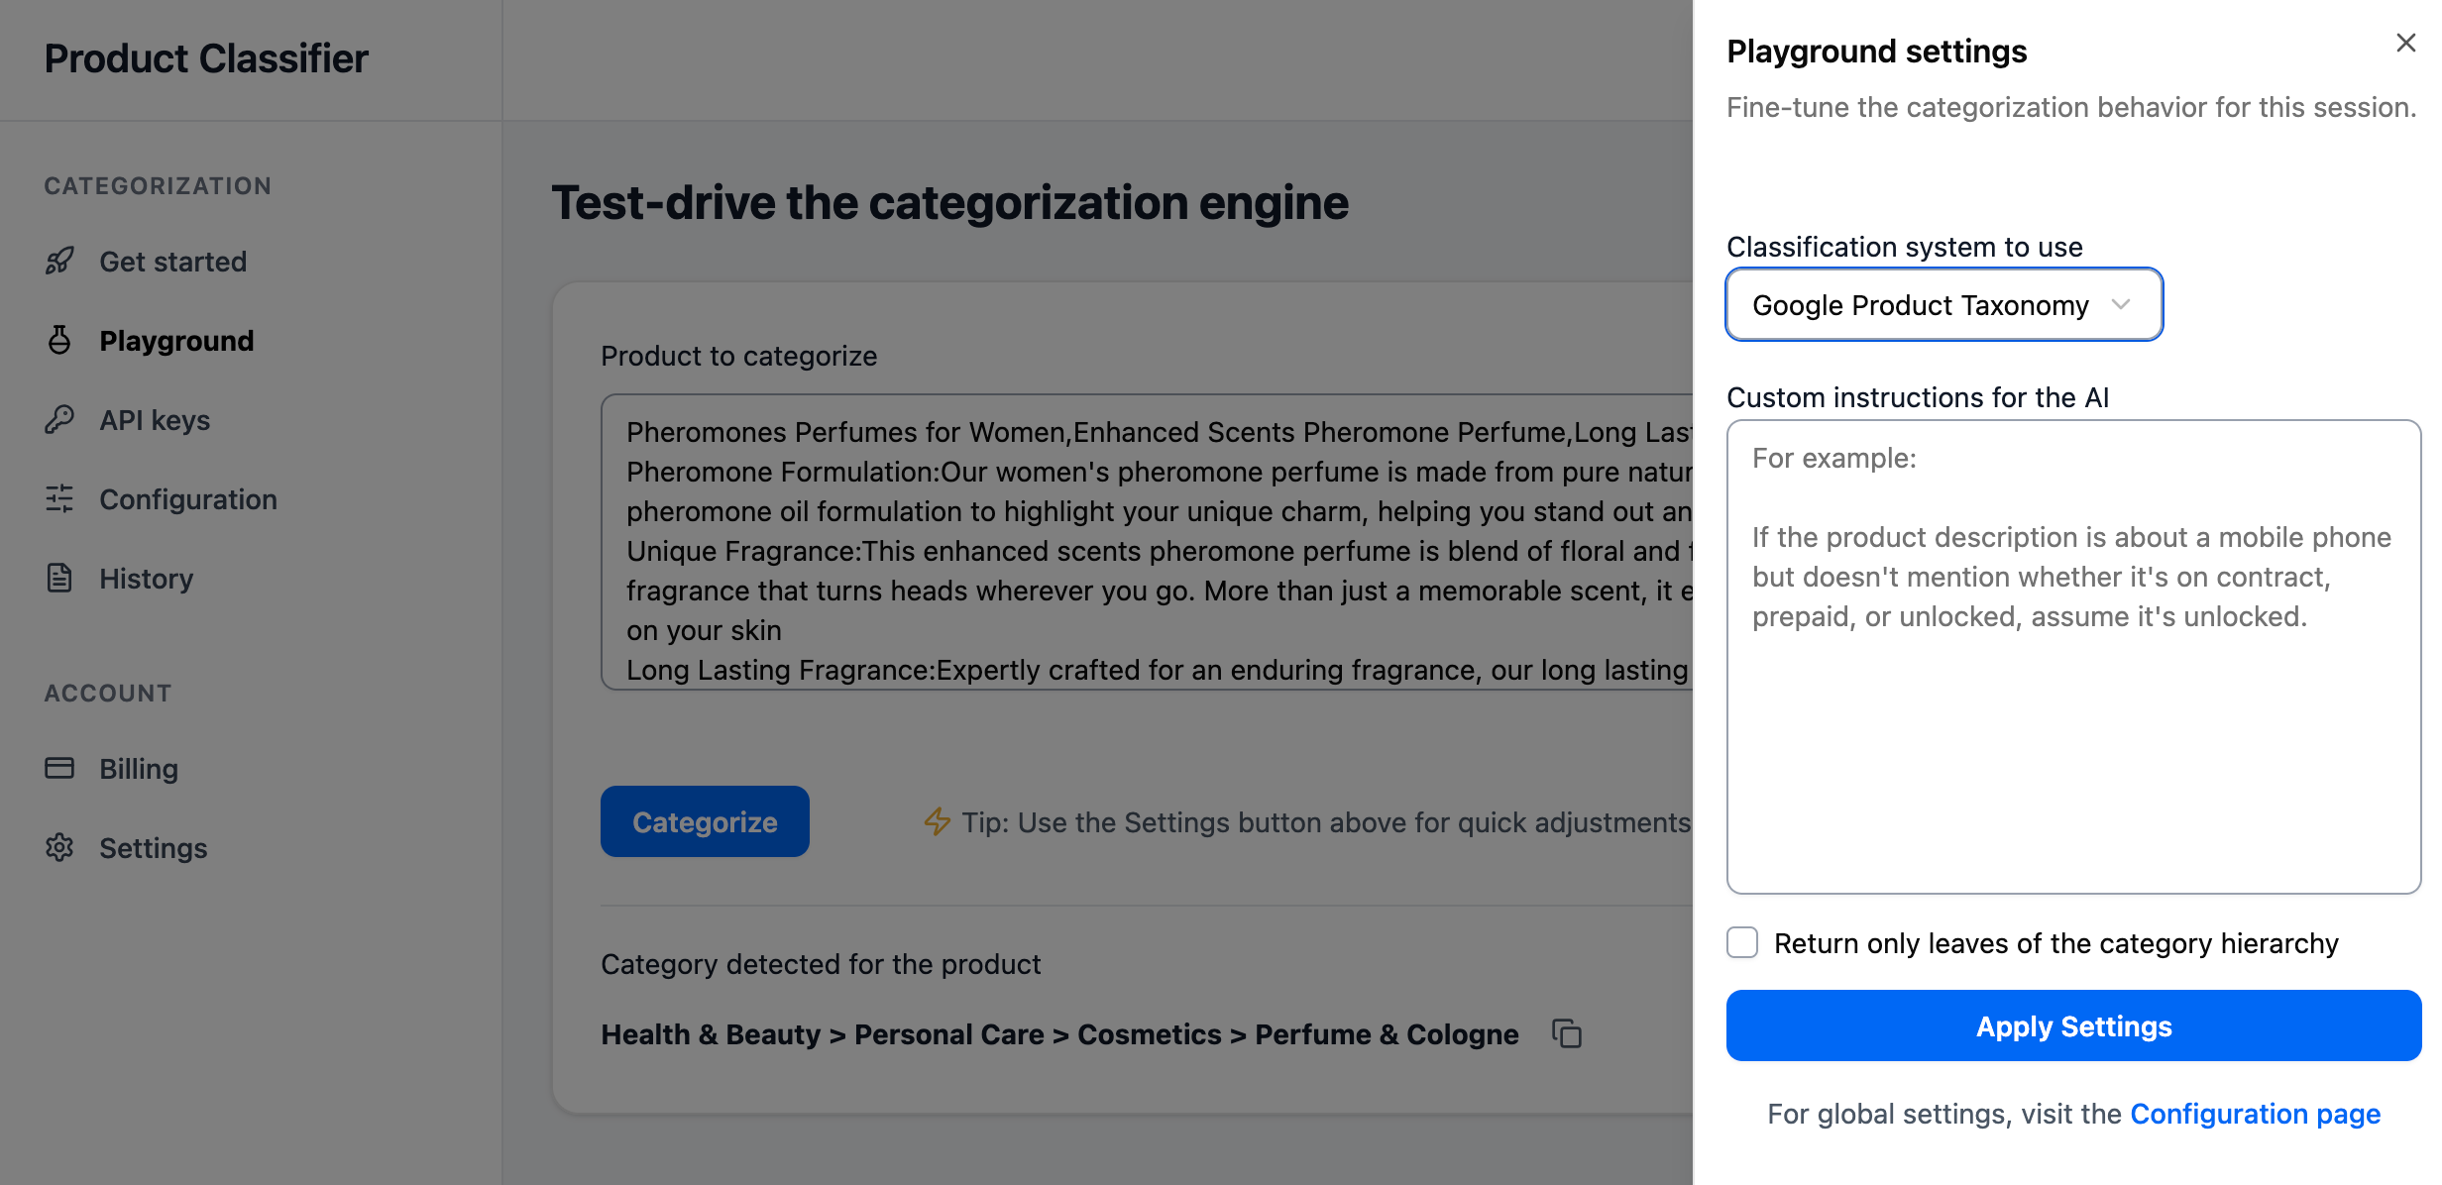Click the gear icon beside Settings
This screenshot has height=1185, width=2442.
pos(59,847)
